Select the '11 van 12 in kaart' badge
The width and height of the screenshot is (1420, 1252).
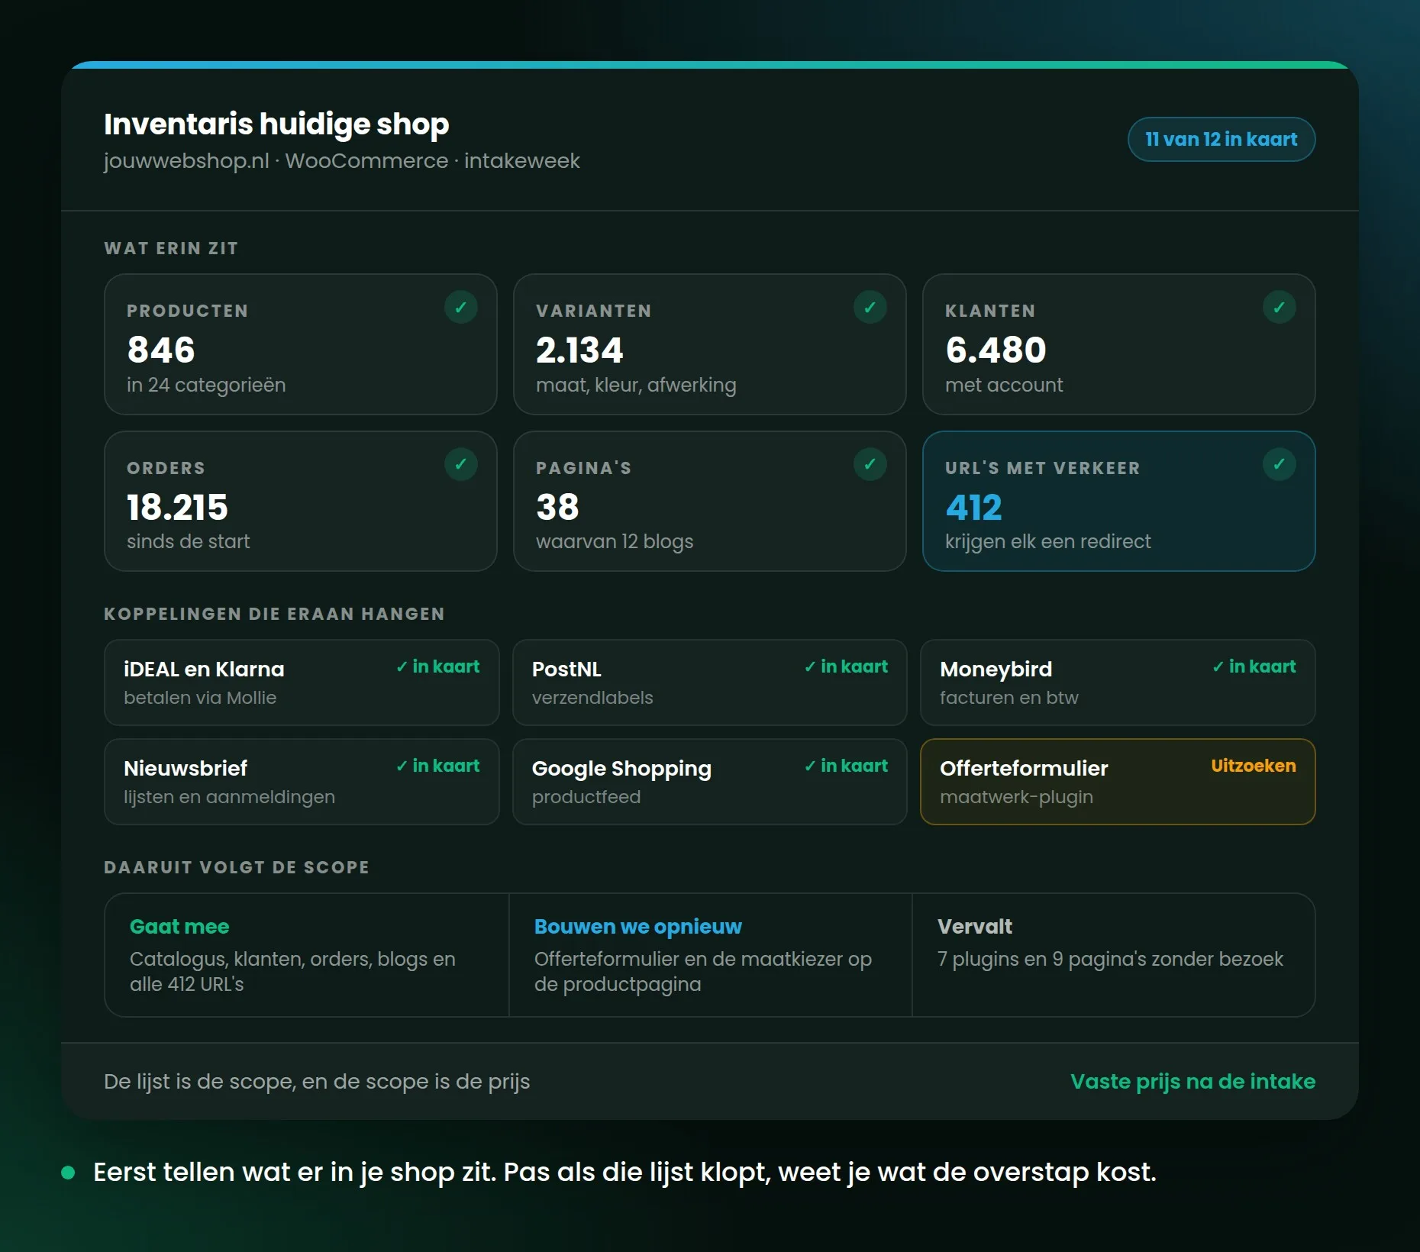[x=1222, y=139]
